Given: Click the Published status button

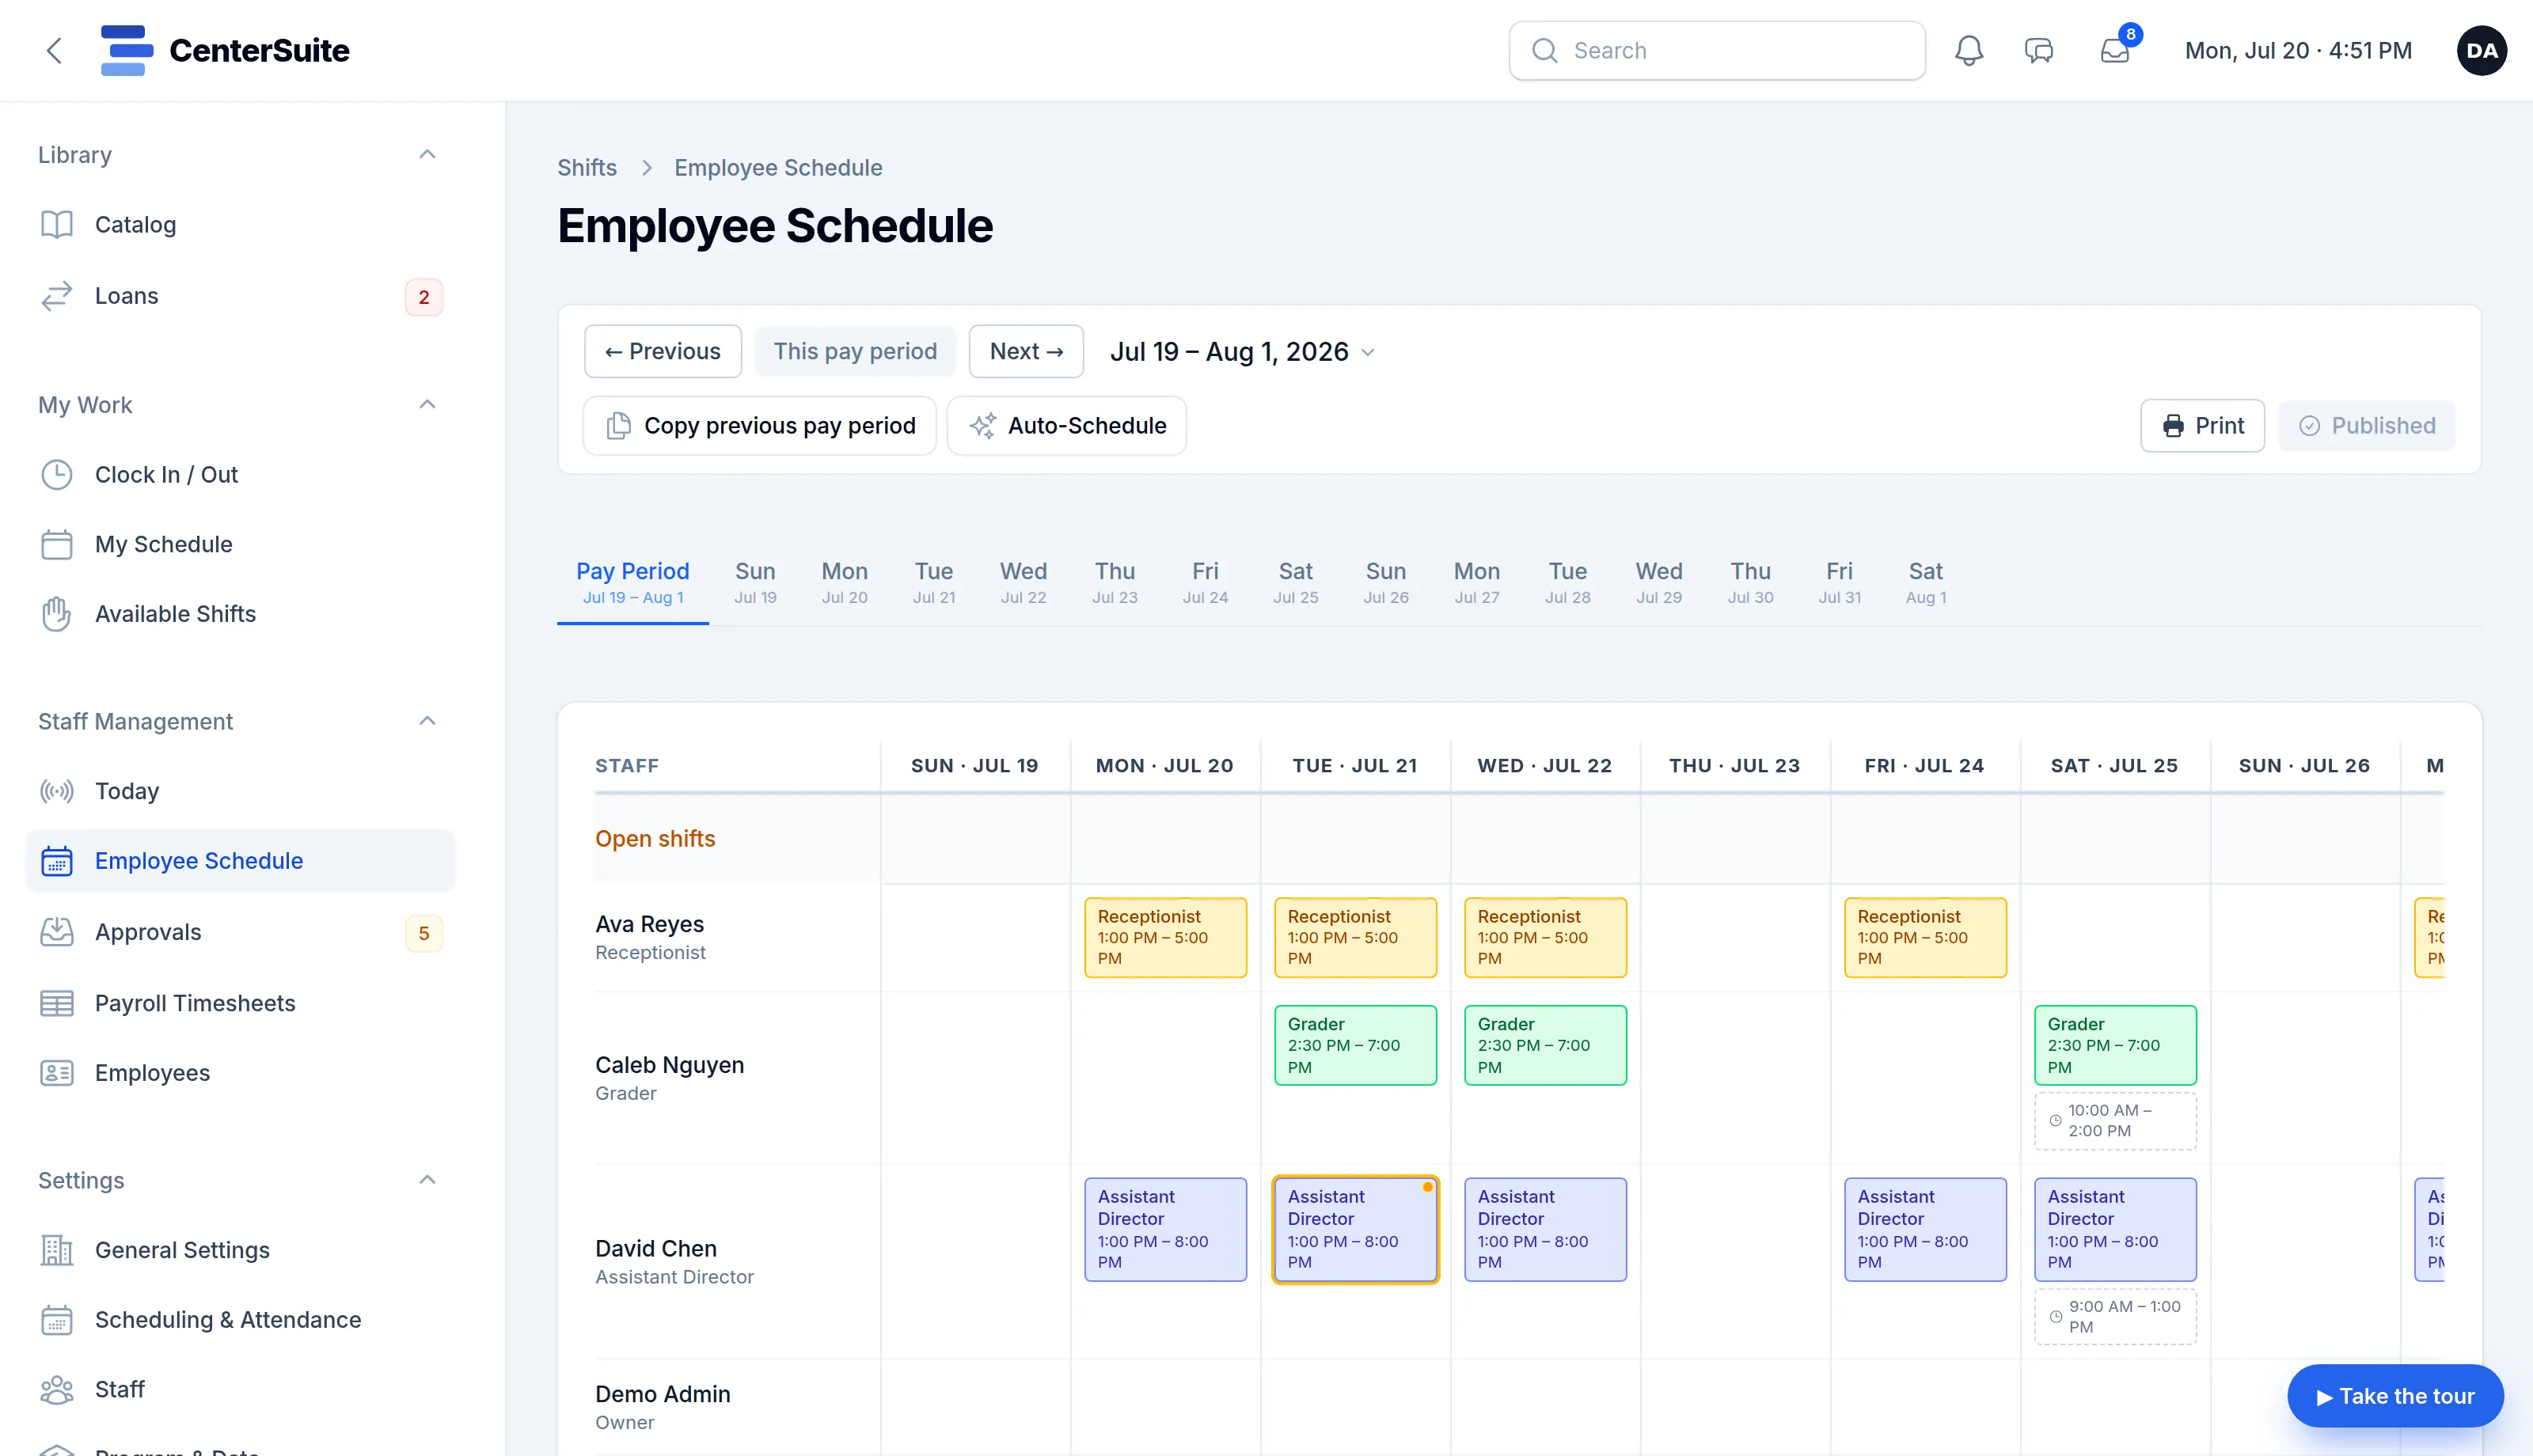Looking at the screenshot, I should [2366, 426].
